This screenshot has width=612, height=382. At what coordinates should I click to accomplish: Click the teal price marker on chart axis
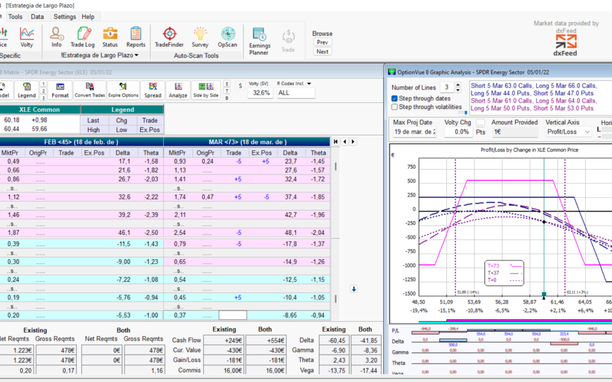click(543, 294)
